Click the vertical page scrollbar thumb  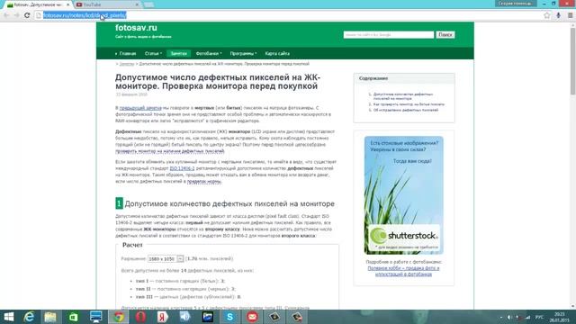[572, 60]
